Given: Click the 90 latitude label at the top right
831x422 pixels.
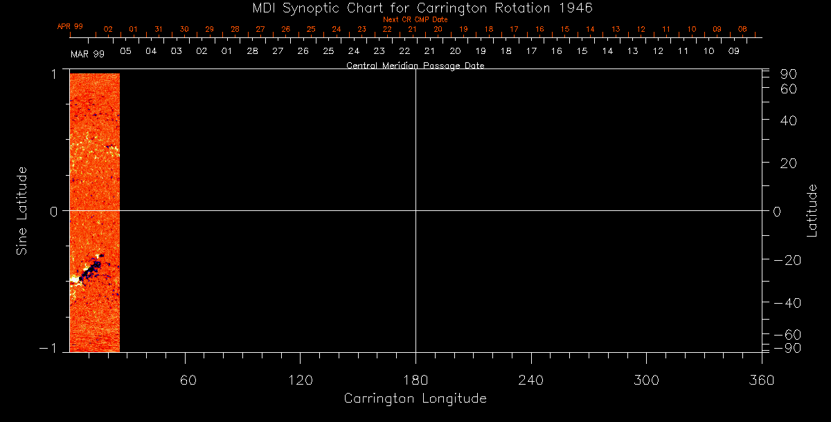Looking at the screenshot, I should 789,74.
